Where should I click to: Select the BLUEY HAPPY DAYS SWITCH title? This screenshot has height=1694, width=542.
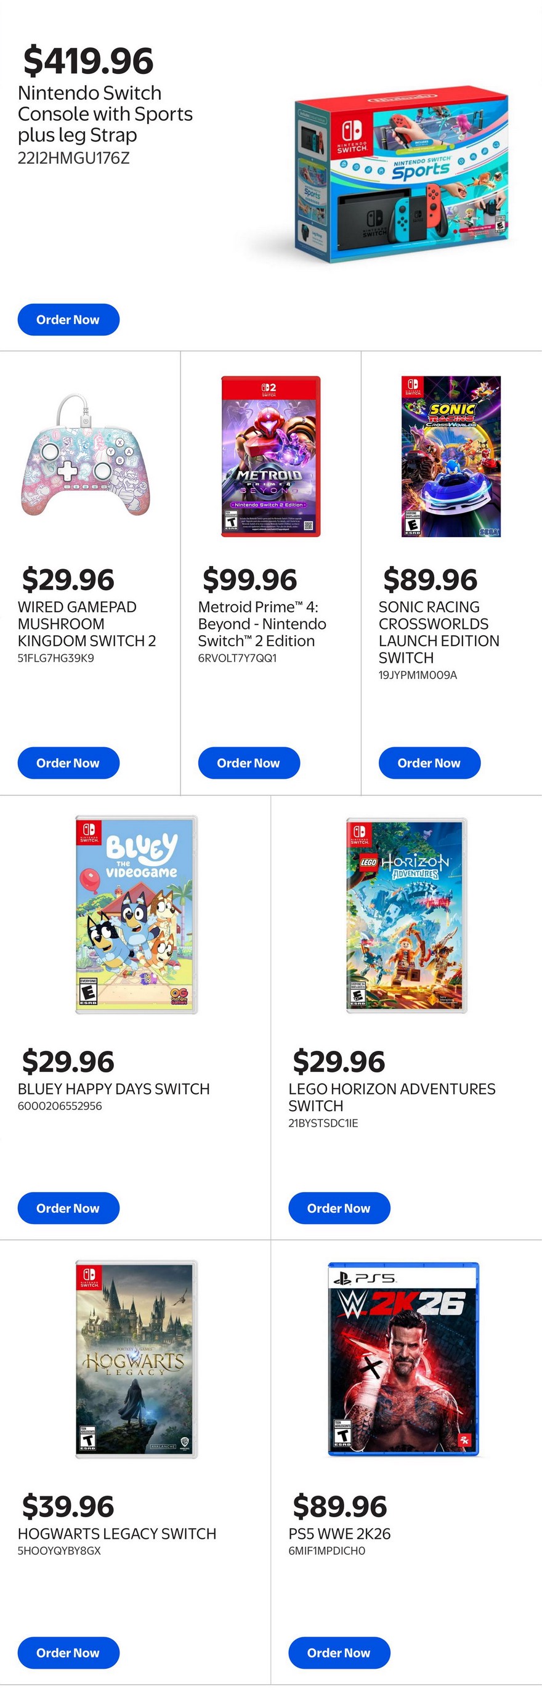[114, 1089]
